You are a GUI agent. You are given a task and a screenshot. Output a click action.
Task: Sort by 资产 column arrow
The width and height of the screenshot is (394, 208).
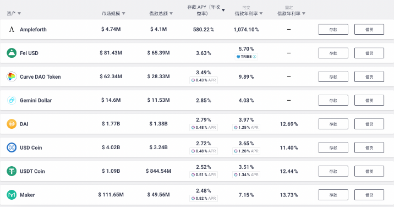click(x=19, y=13)
